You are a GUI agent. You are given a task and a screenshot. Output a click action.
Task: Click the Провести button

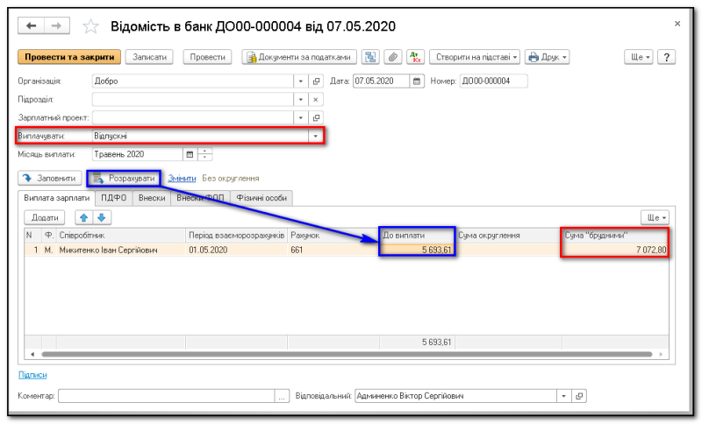207,57
